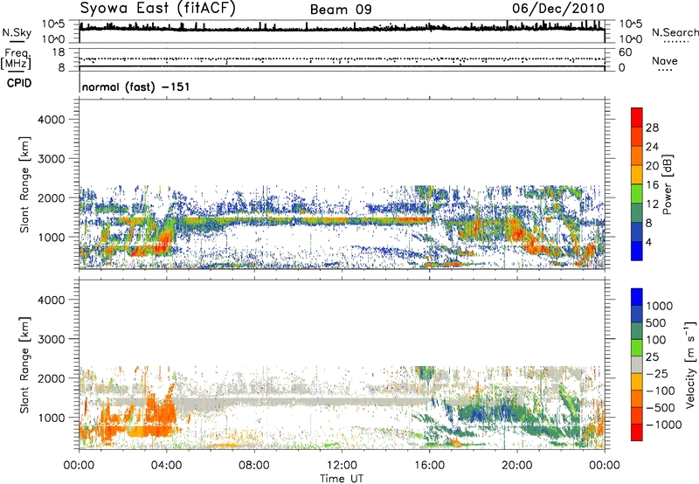The width and height of the screenshot is (699, 484).
Task: Click the '04:00' time tick label
Action: [166, 466]
